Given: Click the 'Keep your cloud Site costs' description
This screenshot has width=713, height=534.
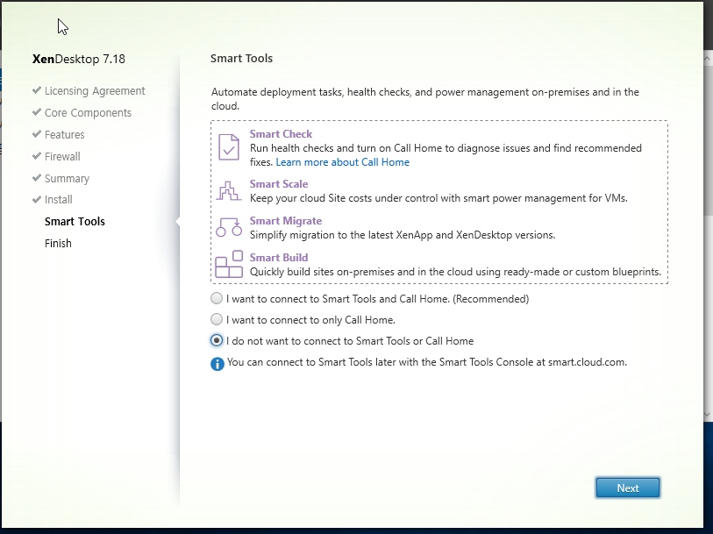Looking at the screenshot, I should pos(438,198).
